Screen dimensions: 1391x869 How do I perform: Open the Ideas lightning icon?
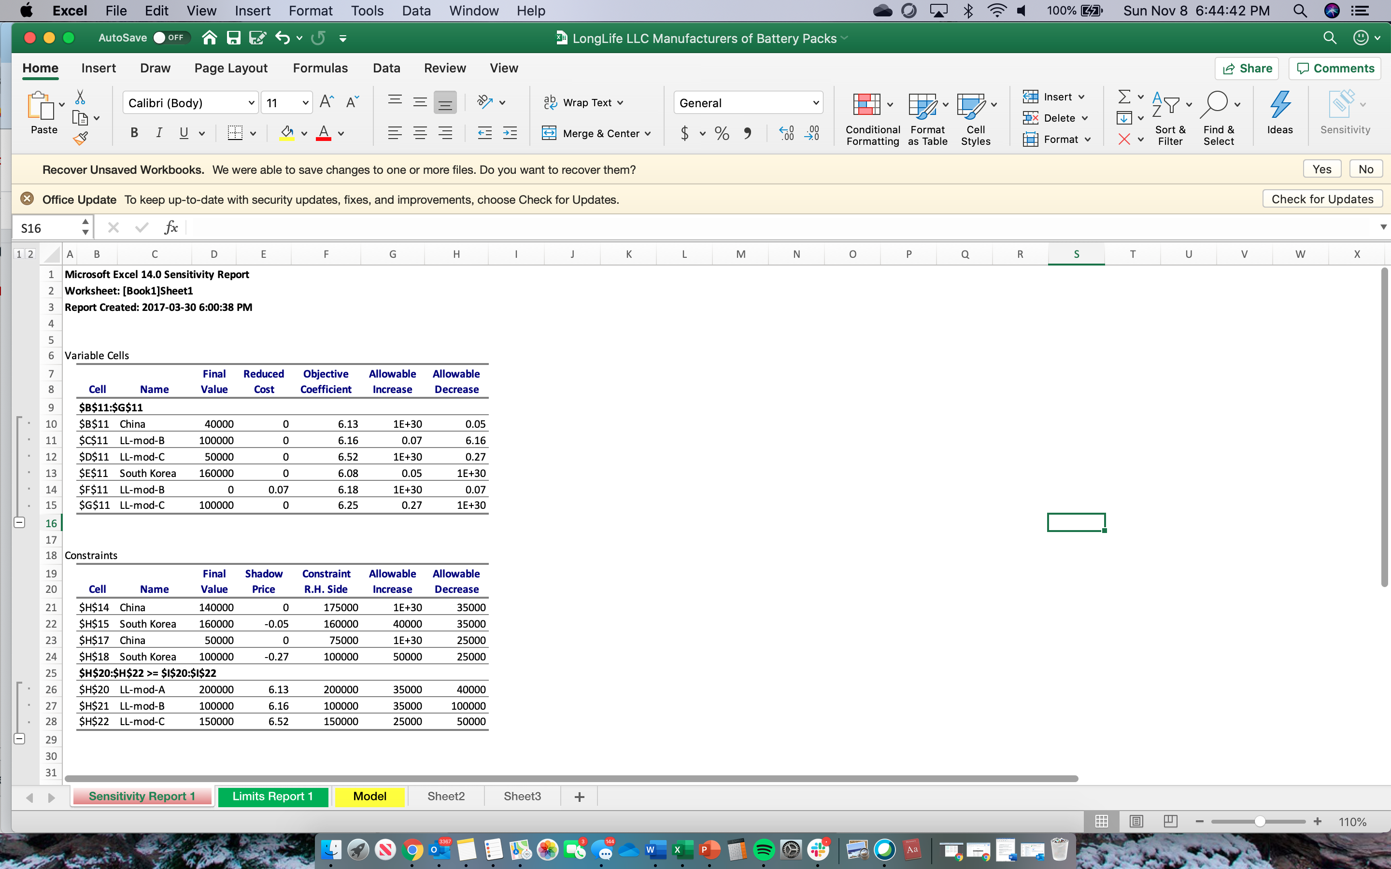click(x=1279, y=105)
